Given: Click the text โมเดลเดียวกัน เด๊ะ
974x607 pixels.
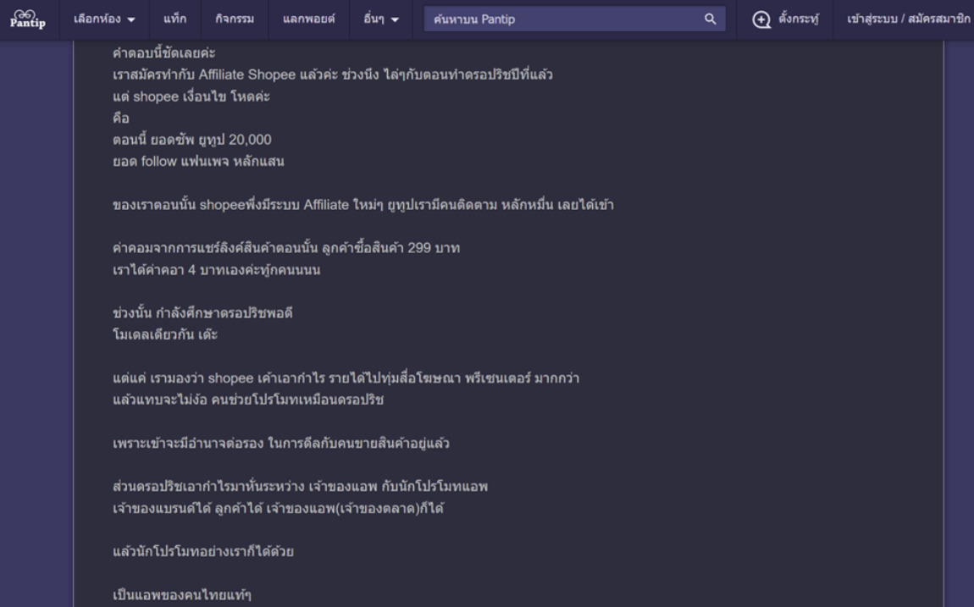Looking at the screenshot, I should pyautogui.click(x=165, y=335).
